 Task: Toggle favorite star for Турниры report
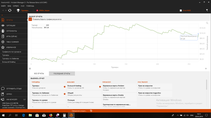65,87
